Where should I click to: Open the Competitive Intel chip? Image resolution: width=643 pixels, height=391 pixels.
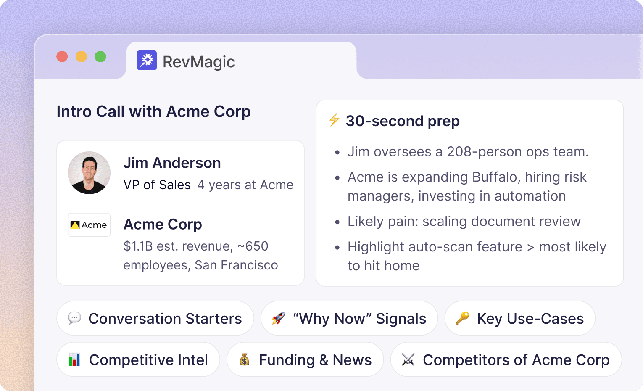[138, 359]
